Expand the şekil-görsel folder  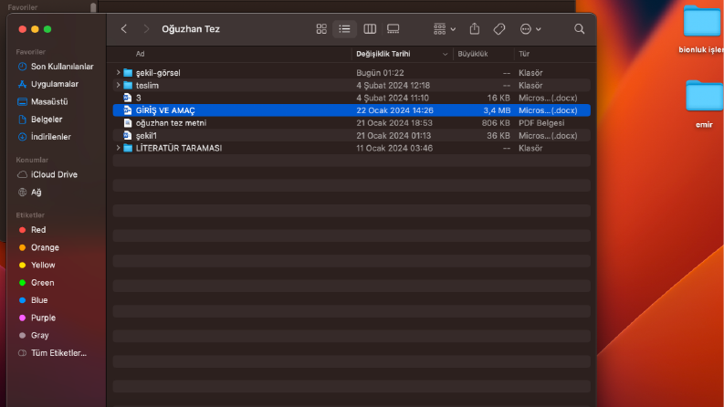click(118, 72)
